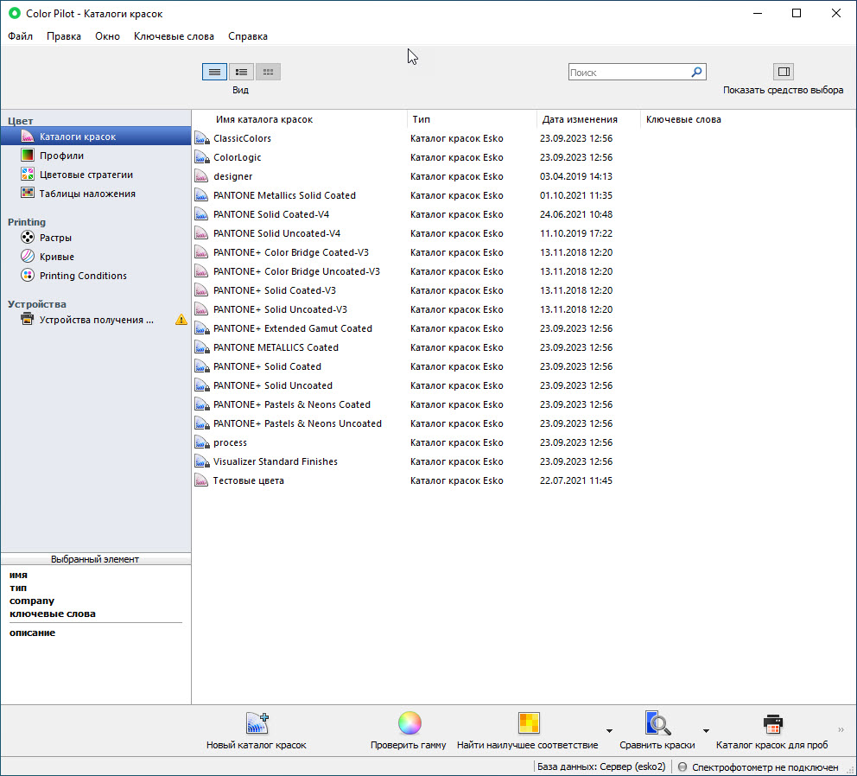This screenshot has width=857, height=776.
Task: Click Найти наилучшее соответствие icon
Action: click(529, 723)
